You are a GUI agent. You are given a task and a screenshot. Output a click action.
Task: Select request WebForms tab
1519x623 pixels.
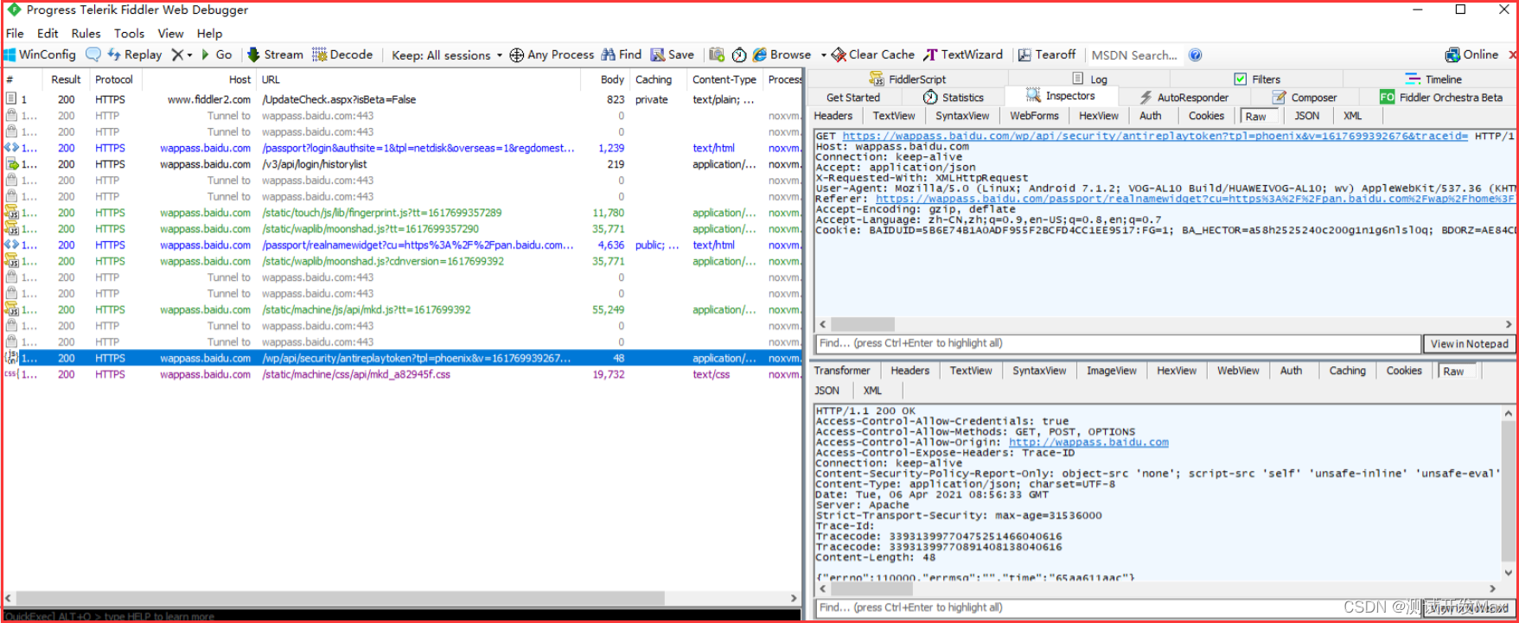[x=1034, y=116]
